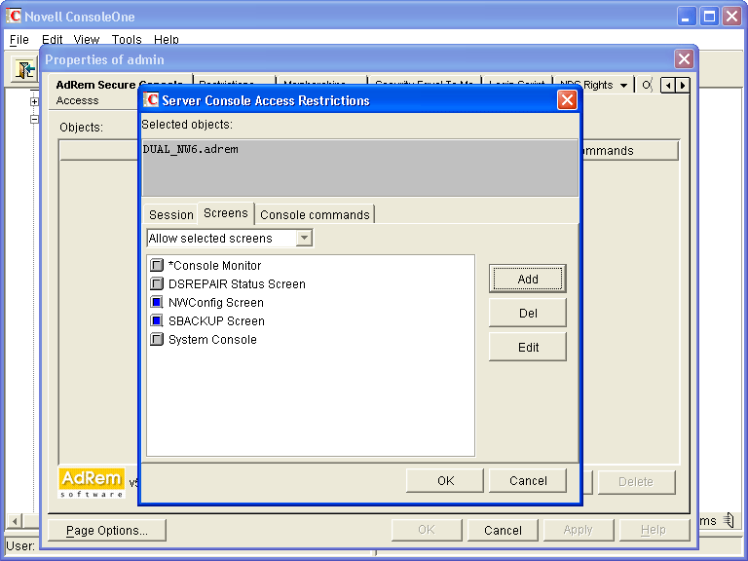Select the System Console list entry
This screenshot has height=561, width=748.
pyautogui.click(x=212, y=340)
